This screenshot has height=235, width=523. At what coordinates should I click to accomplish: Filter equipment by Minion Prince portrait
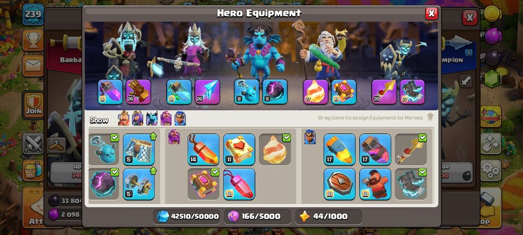point(152,118)
